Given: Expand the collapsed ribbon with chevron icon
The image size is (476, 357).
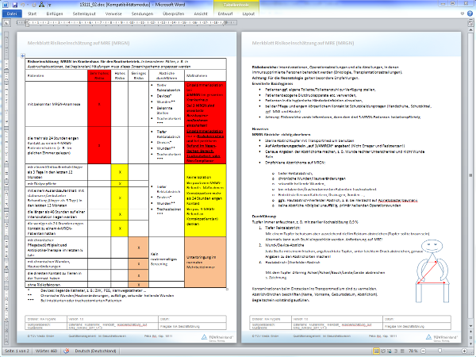Looking at the screenshot, I should 461,14.
